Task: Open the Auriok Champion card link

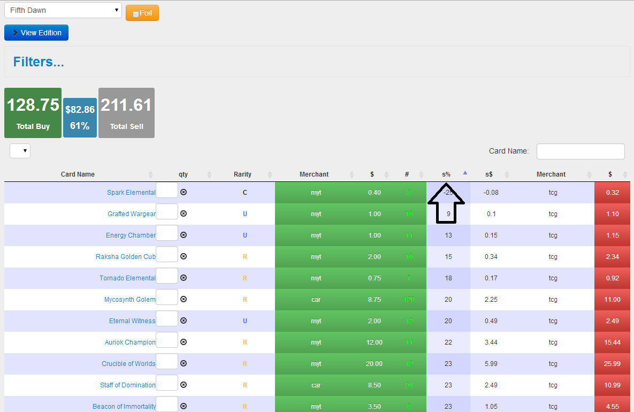Action: click(130, 342)
